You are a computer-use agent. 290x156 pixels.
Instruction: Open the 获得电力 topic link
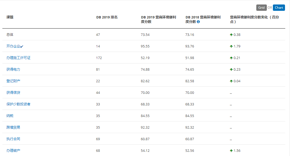(x=13, y=69)
